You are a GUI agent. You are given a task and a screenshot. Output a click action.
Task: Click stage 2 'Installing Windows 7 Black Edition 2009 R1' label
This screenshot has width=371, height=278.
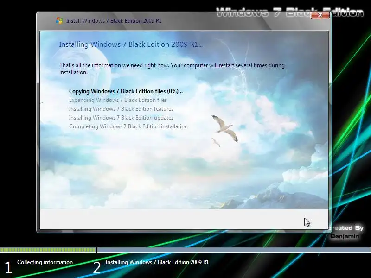(157, 262)
